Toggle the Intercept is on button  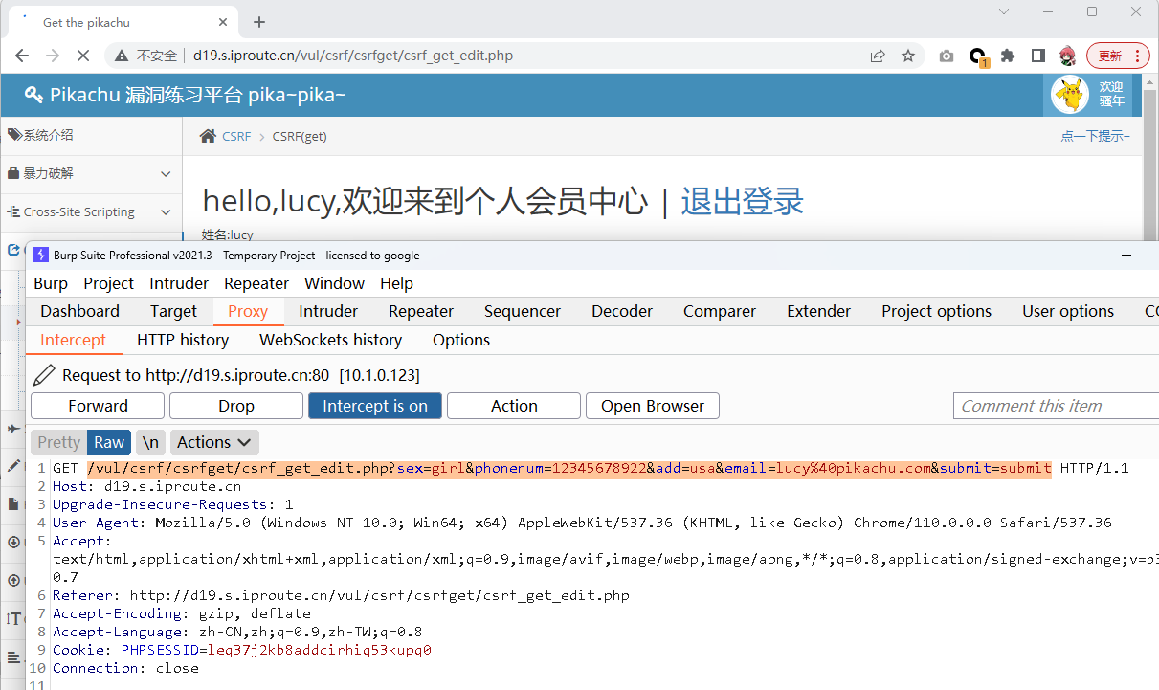[x=374, y=406]
